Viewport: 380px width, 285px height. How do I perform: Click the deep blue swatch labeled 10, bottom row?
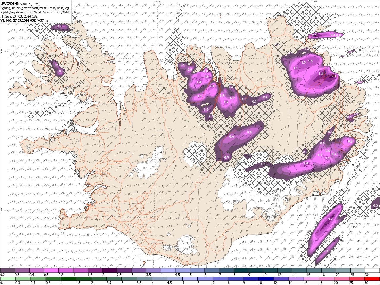[x=265, y=279]
